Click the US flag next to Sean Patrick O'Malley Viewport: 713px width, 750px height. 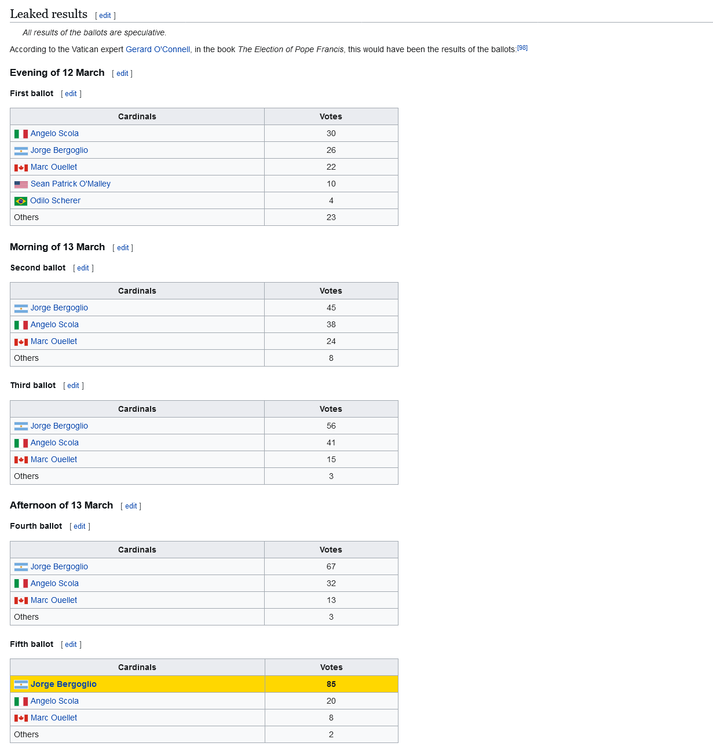[21, 184]
